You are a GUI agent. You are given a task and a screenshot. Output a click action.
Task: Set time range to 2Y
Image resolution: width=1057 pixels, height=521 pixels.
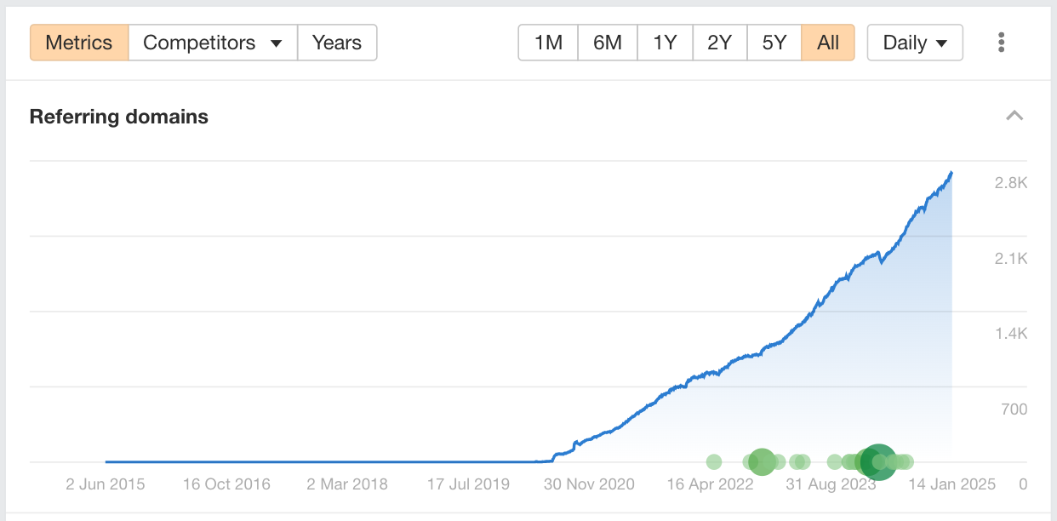(719, 43)
